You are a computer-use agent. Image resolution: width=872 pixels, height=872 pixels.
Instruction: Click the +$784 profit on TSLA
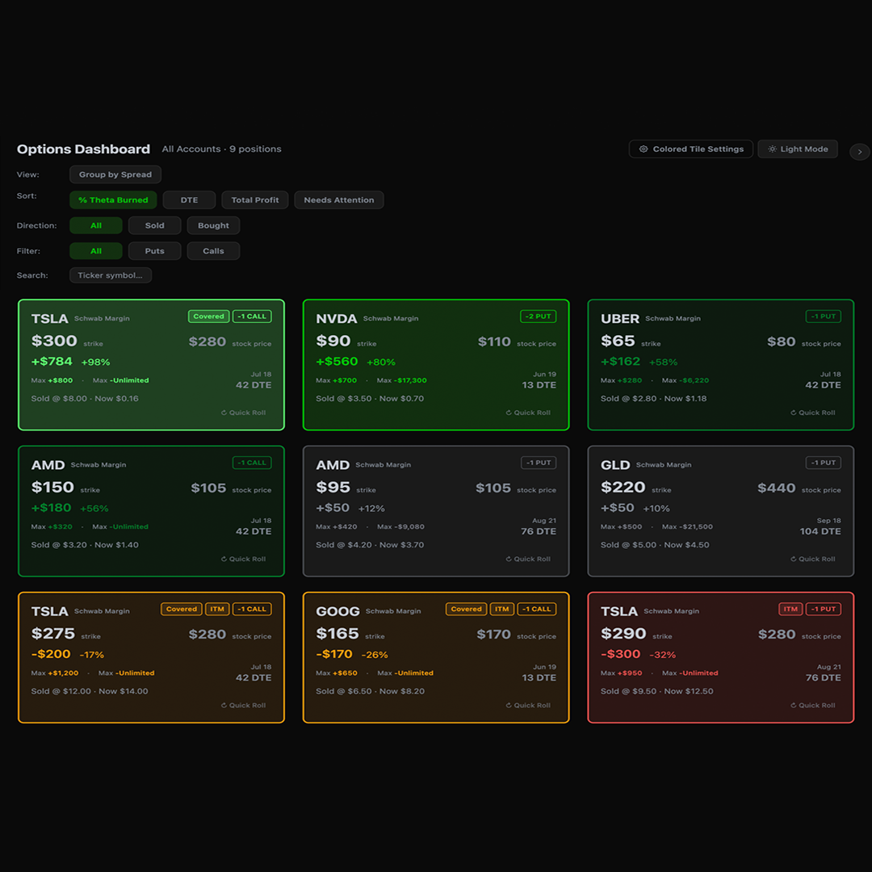pyautogui.click(x=52, y=362)
